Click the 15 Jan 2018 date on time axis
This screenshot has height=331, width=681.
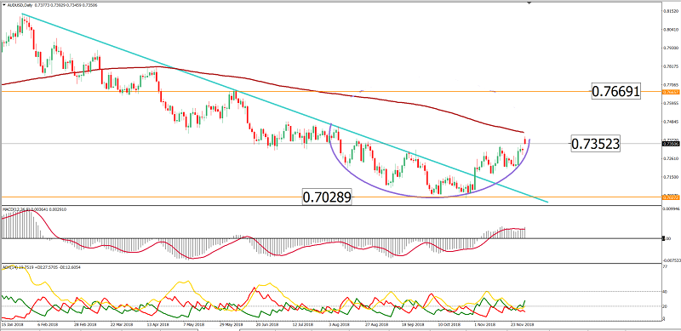click(12, 324)
